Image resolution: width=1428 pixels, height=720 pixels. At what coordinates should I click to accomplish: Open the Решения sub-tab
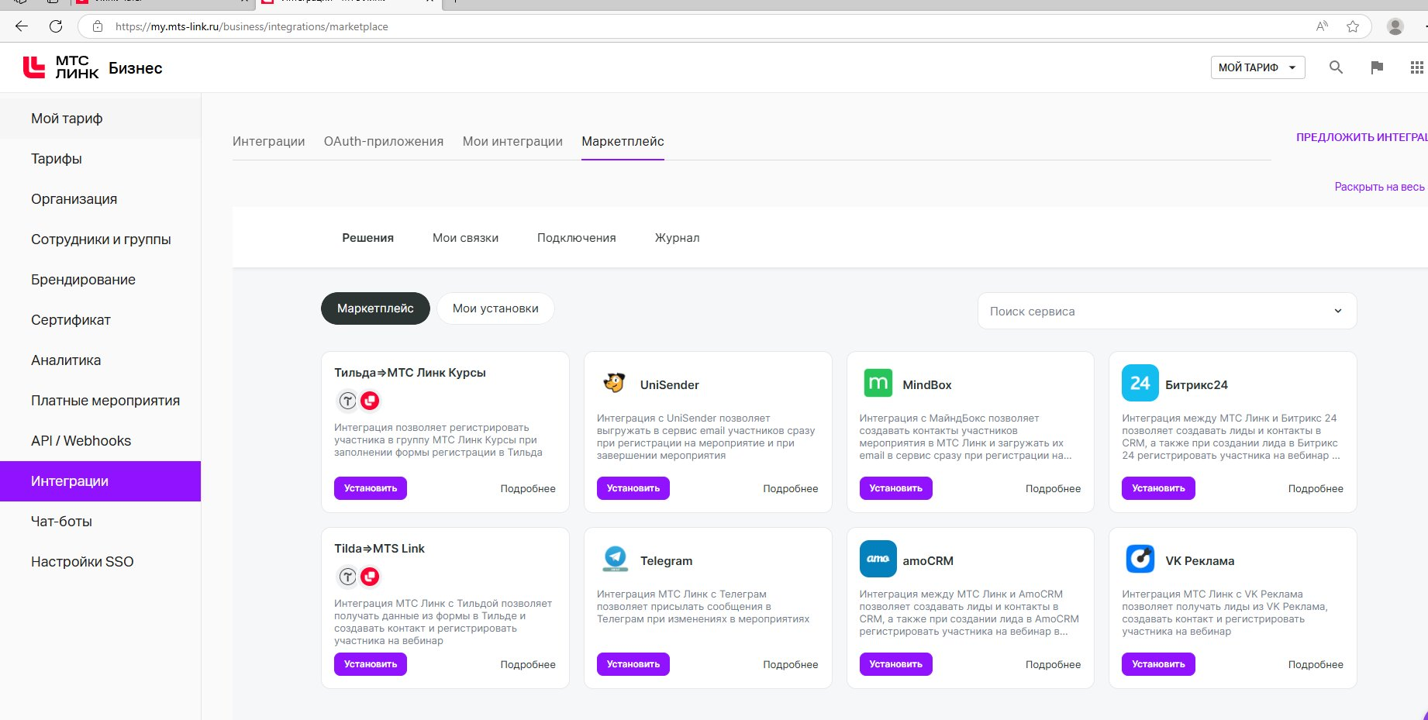[368, 238]
